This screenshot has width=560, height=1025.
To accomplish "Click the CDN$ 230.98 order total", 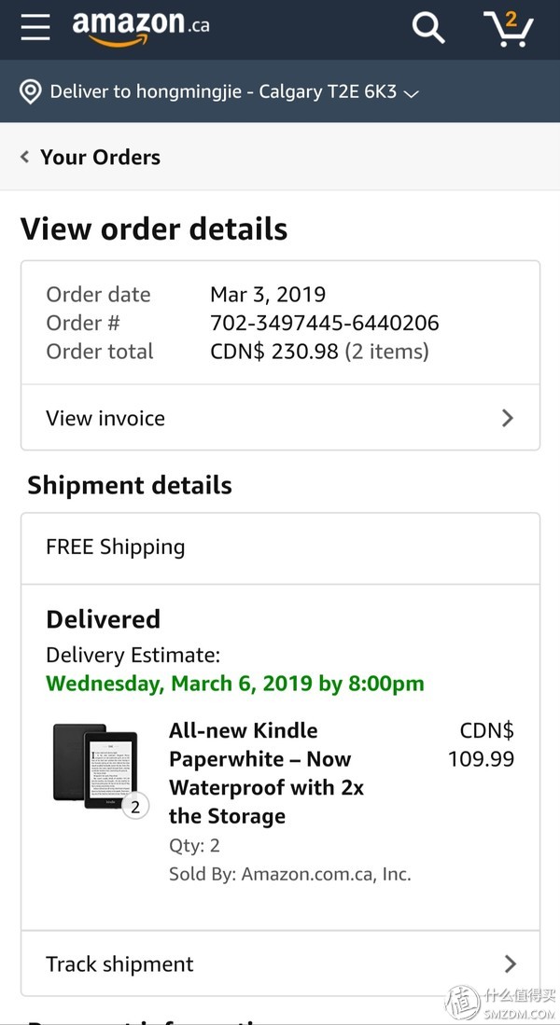I will (x=274, y=352).
